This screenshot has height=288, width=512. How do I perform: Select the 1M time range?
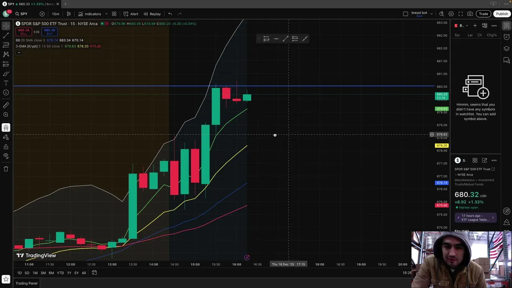click(x=35, y=273)
